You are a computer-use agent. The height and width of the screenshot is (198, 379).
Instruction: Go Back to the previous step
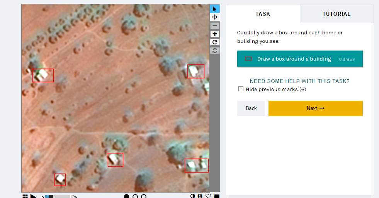pos(251,108)
